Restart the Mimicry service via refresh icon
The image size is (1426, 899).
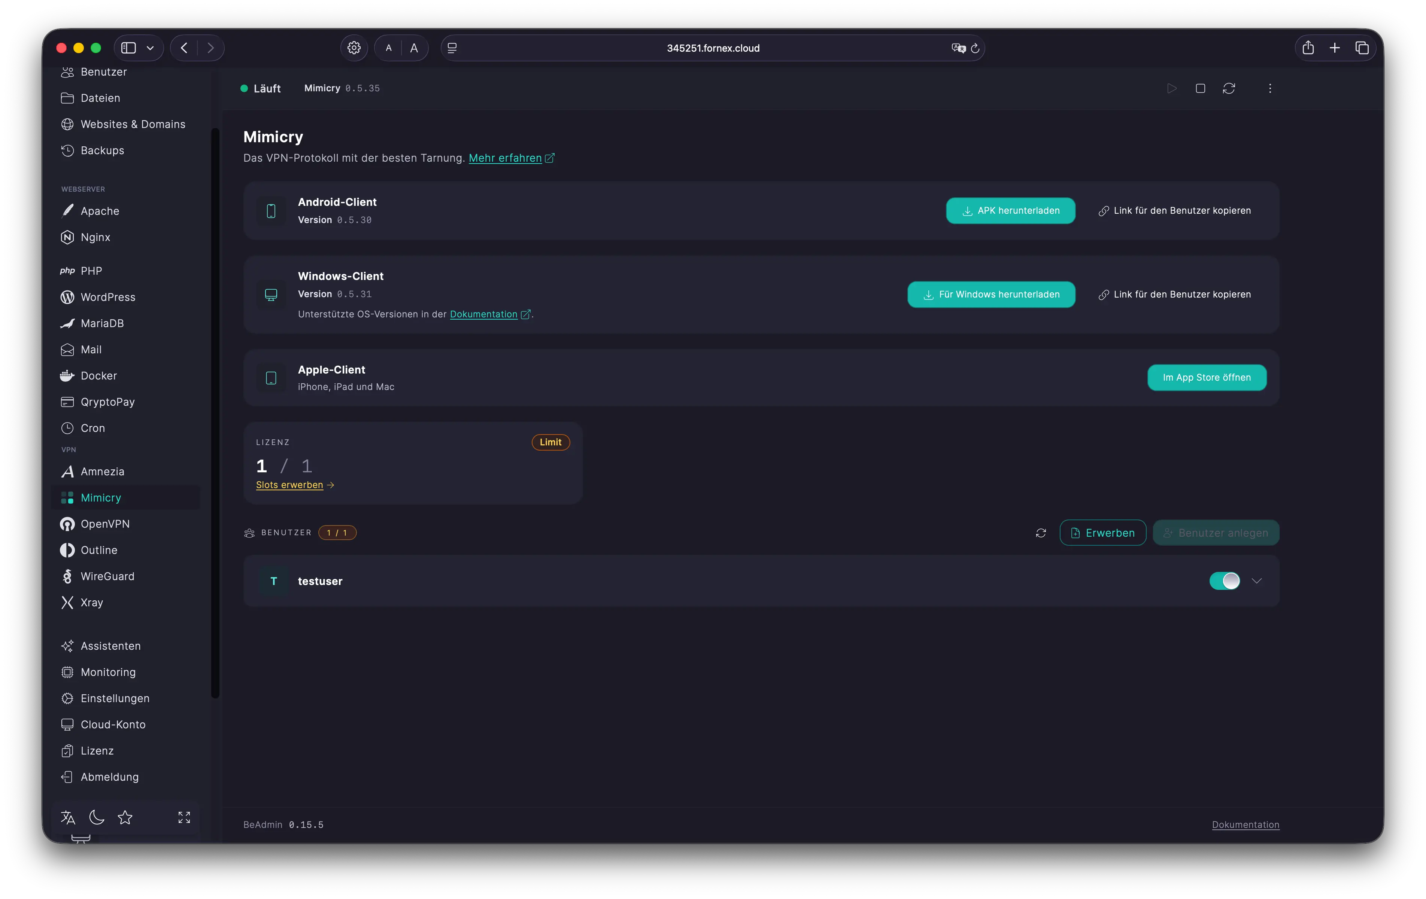(x=1229, y=88)
